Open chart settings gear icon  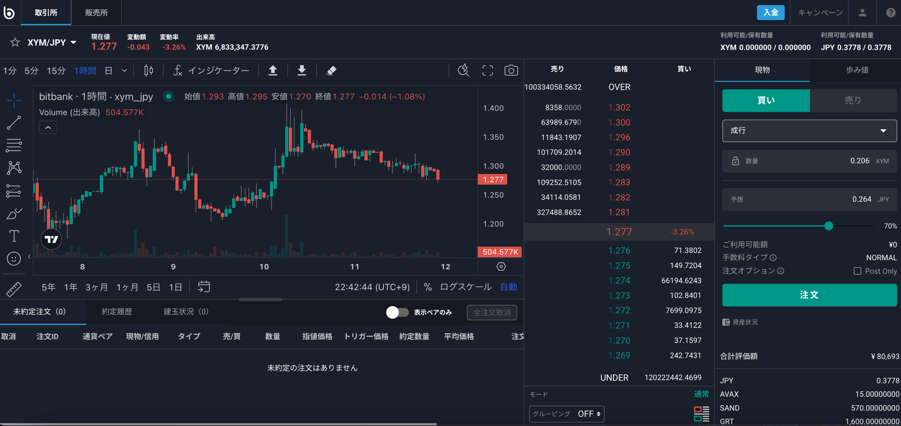pos(501,266)
